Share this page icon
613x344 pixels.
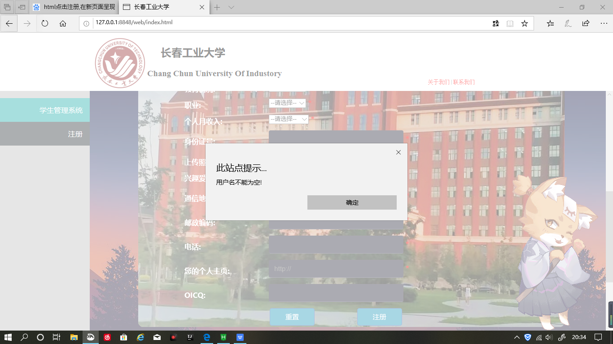coord(586,23)
